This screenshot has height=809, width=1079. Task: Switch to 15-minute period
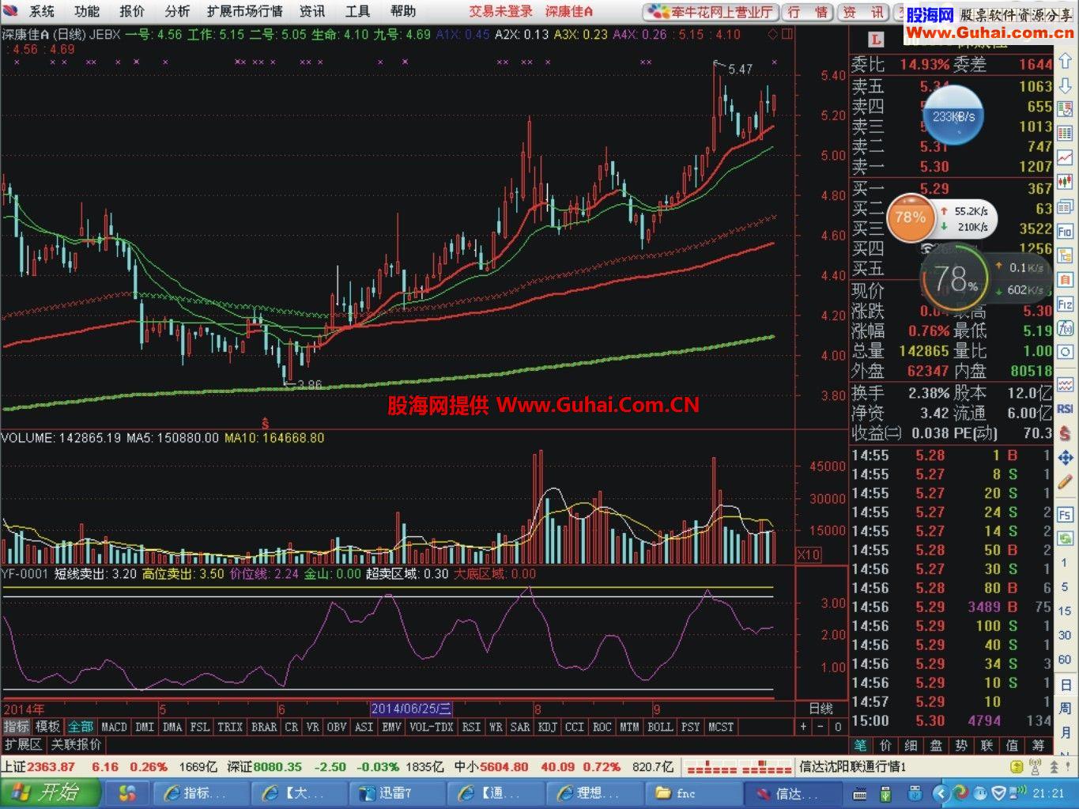coord(1065,611)
